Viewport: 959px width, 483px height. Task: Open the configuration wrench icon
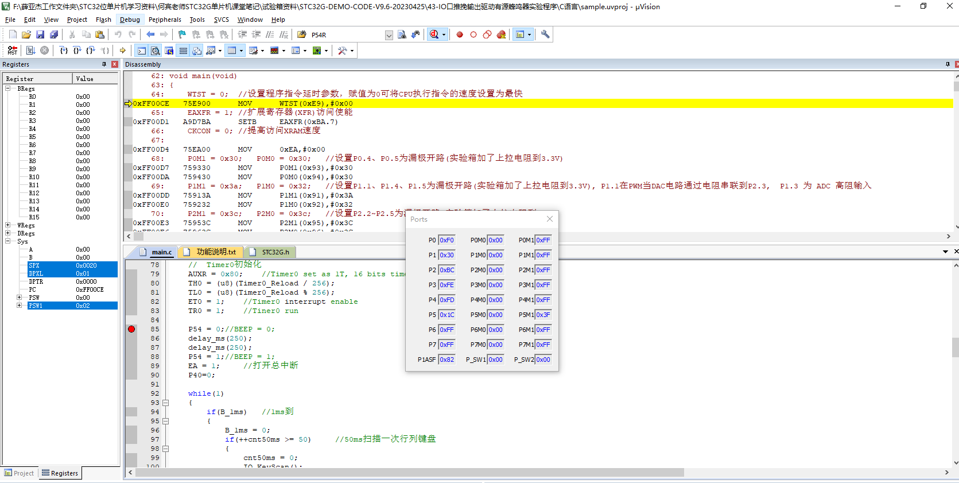[x=545, y=34]
